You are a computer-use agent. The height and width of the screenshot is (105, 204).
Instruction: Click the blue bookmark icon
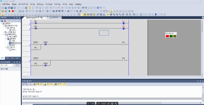pyautogui.click(x=156, y=15)
